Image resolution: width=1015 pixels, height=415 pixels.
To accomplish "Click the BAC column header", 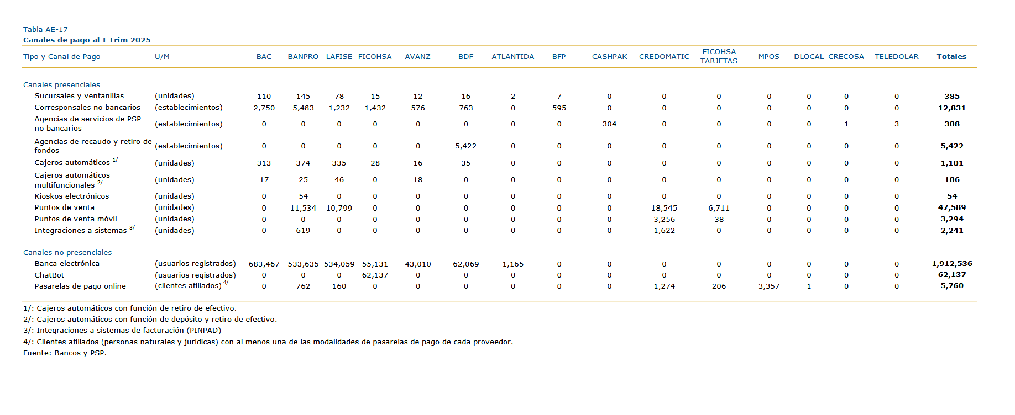I will [264, 57].
